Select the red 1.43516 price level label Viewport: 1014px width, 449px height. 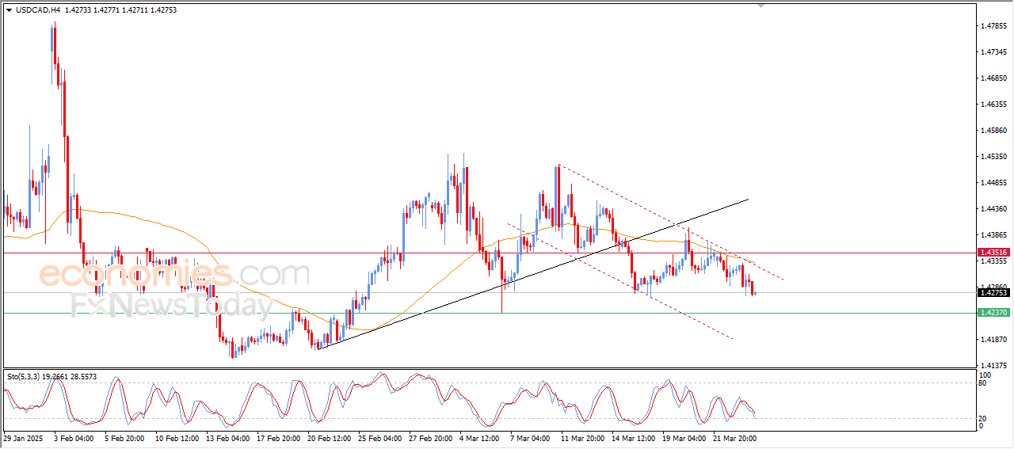[x=993, y=252]
